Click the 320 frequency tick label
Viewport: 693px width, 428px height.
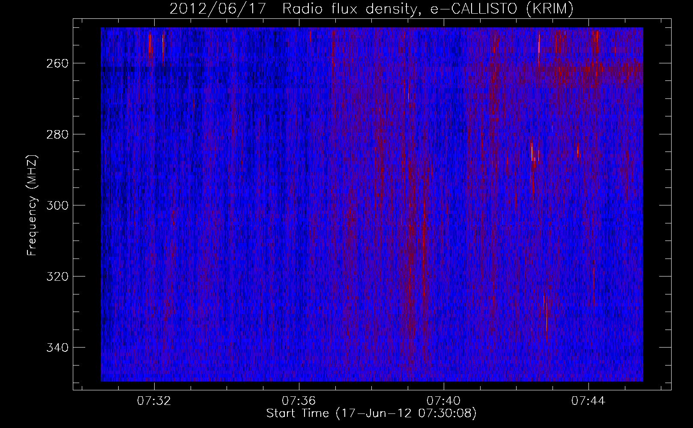point(57,276)
